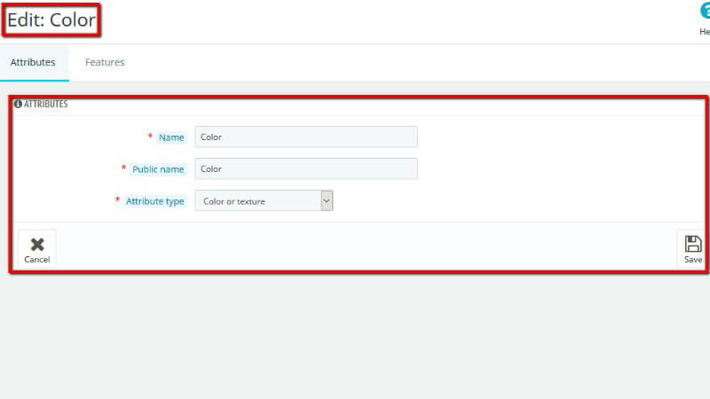
Task: Click the 'Edit: Color' page title
Action: pos(51,20)
